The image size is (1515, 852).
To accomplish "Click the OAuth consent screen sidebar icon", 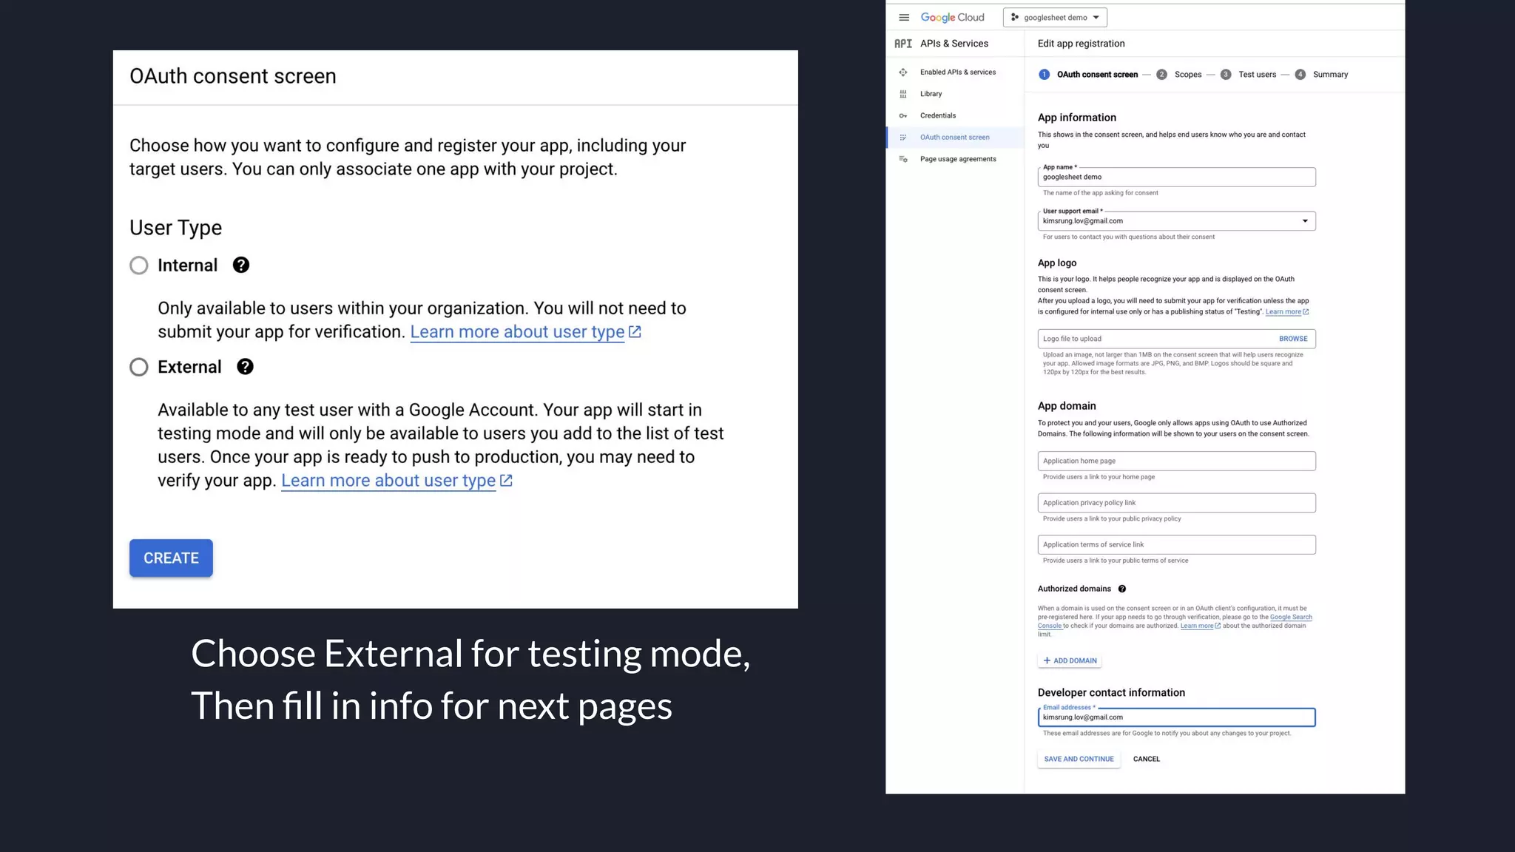I will pyautogui.click(x=902, y=138).
